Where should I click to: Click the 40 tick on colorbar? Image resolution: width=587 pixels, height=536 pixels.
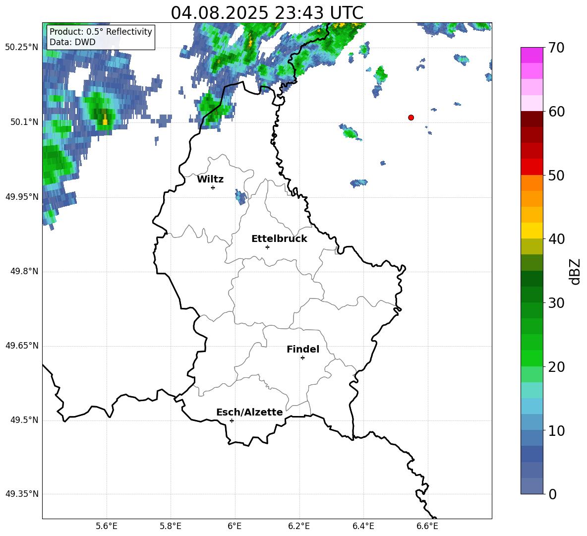pos(556,239)
